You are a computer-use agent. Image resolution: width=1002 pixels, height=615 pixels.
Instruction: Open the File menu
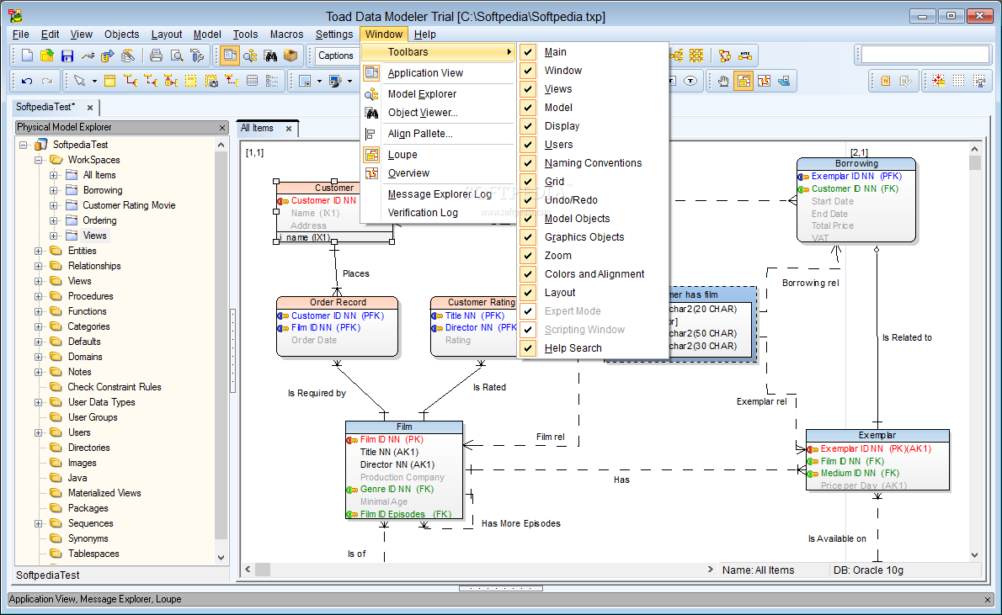pyautogui.click(x=20, y=34)
